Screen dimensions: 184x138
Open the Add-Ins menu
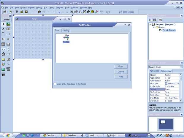click(74, 8)
